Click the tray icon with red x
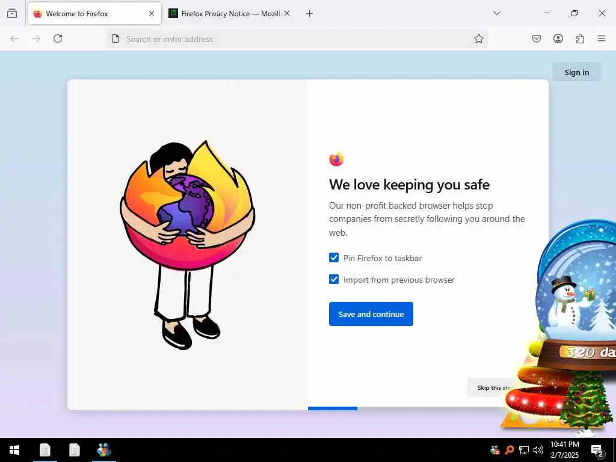 coord(495,450)
